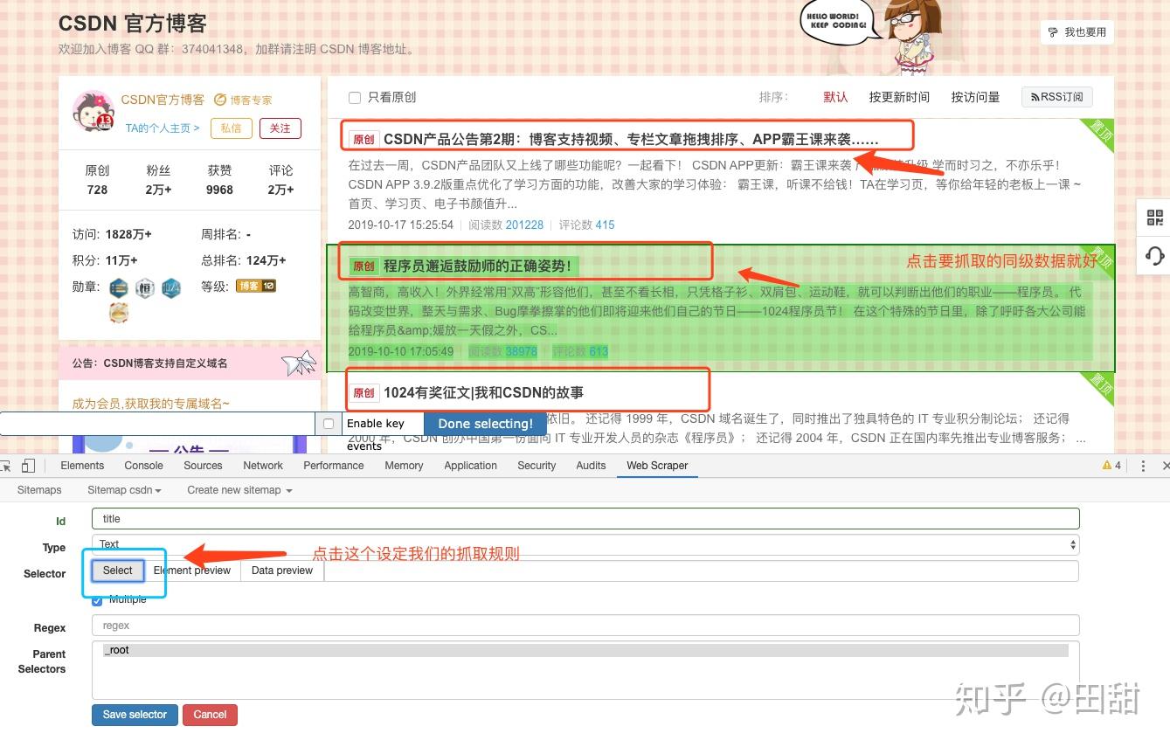This screenshot has height=747, width=1170.
Task: Toggle the device toolbar in DevTools
Action: pos(27,465)
